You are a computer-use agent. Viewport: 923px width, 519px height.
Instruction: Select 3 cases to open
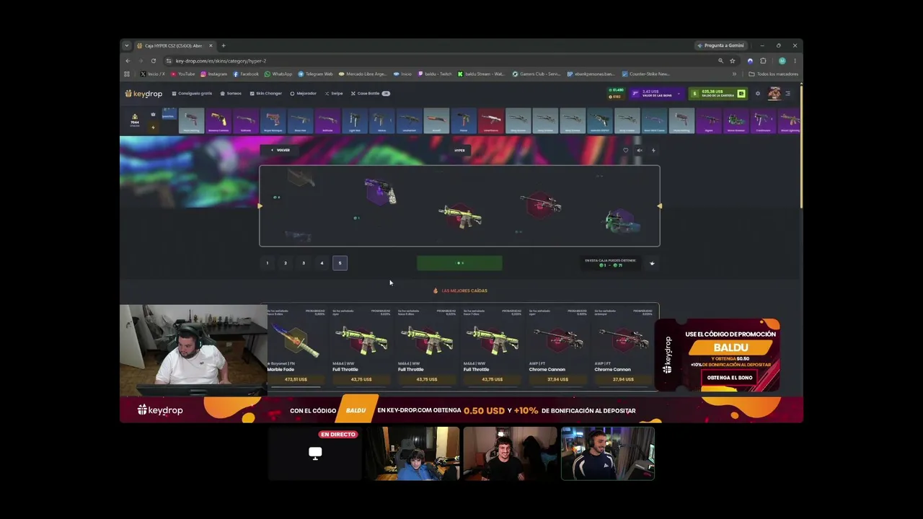[x=304, y=263]
